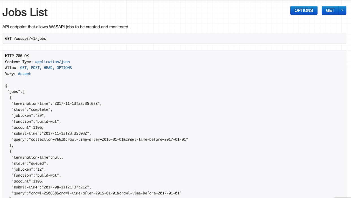Click the OPTIONS button
This screenshot has height=198, width=351.
click(x=304, y=10)
